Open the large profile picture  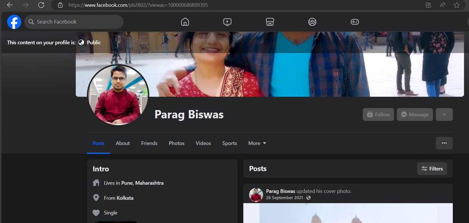(x=118, y=95)
